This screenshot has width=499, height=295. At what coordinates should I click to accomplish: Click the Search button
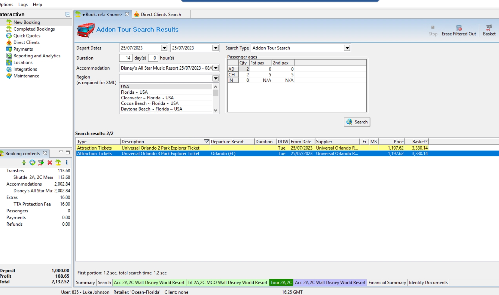click(357, 122)
